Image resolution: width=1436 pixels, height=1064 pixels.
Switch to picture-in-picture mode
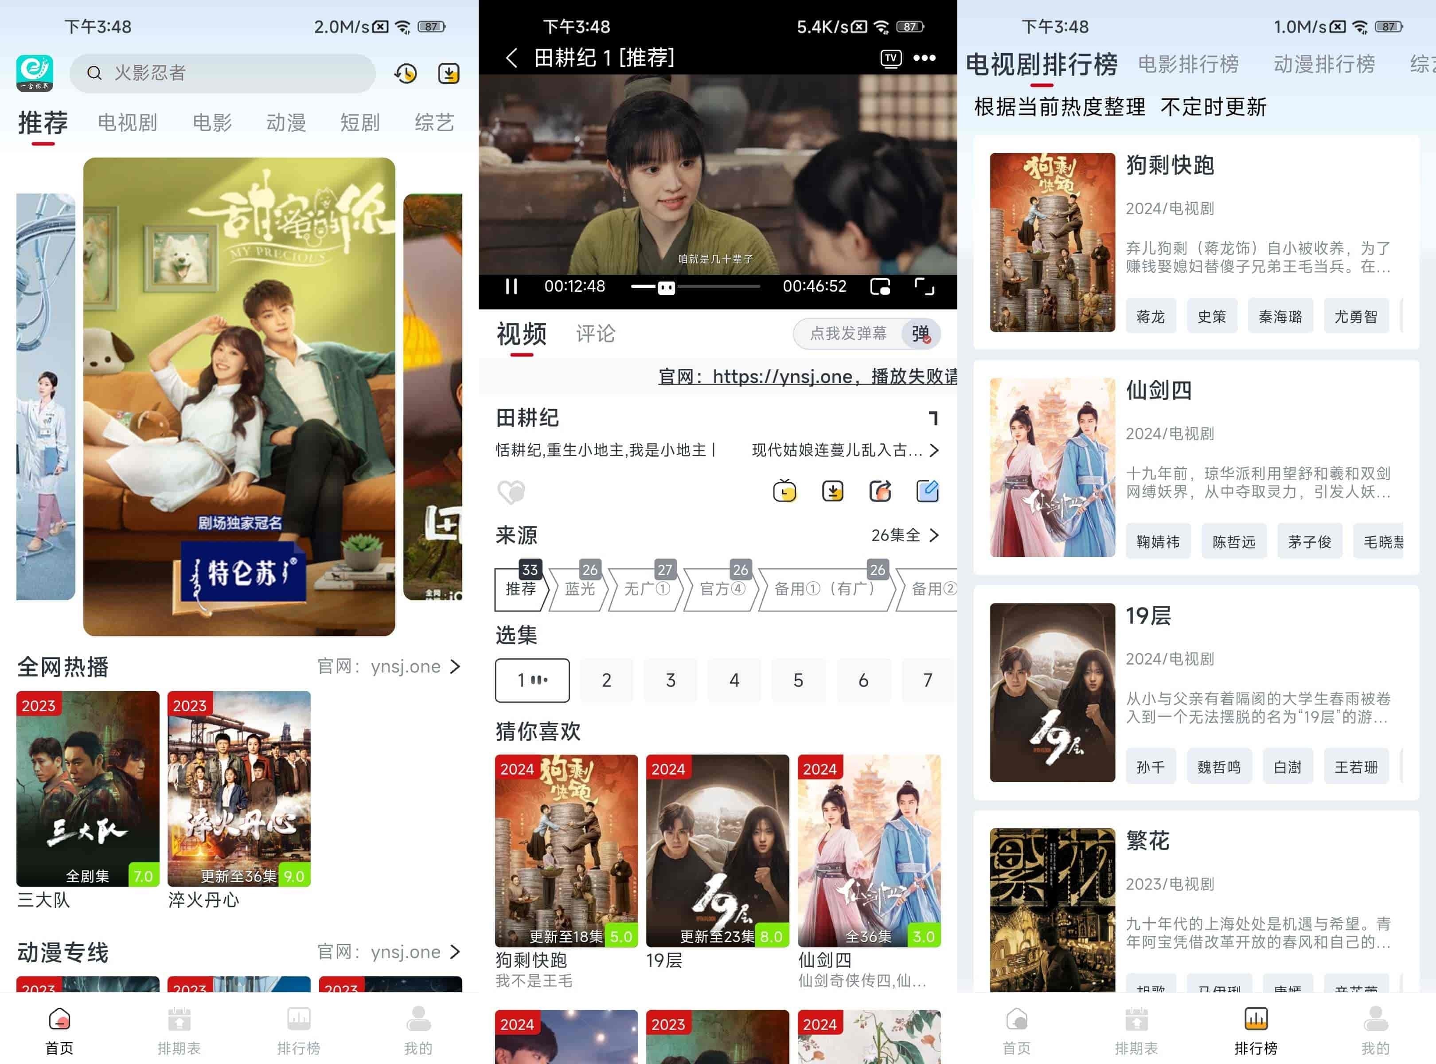pos(880,286)
